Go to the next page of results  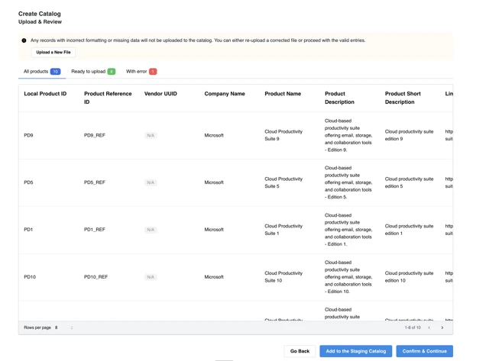point(442,327)
